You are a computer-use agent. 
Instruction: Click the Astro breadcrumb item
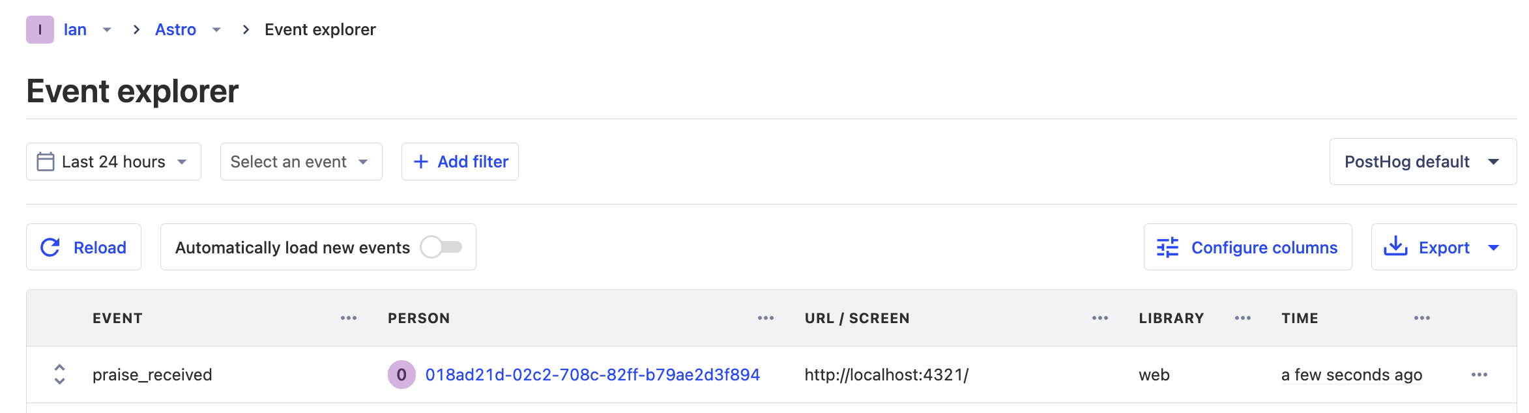point(175,30)
